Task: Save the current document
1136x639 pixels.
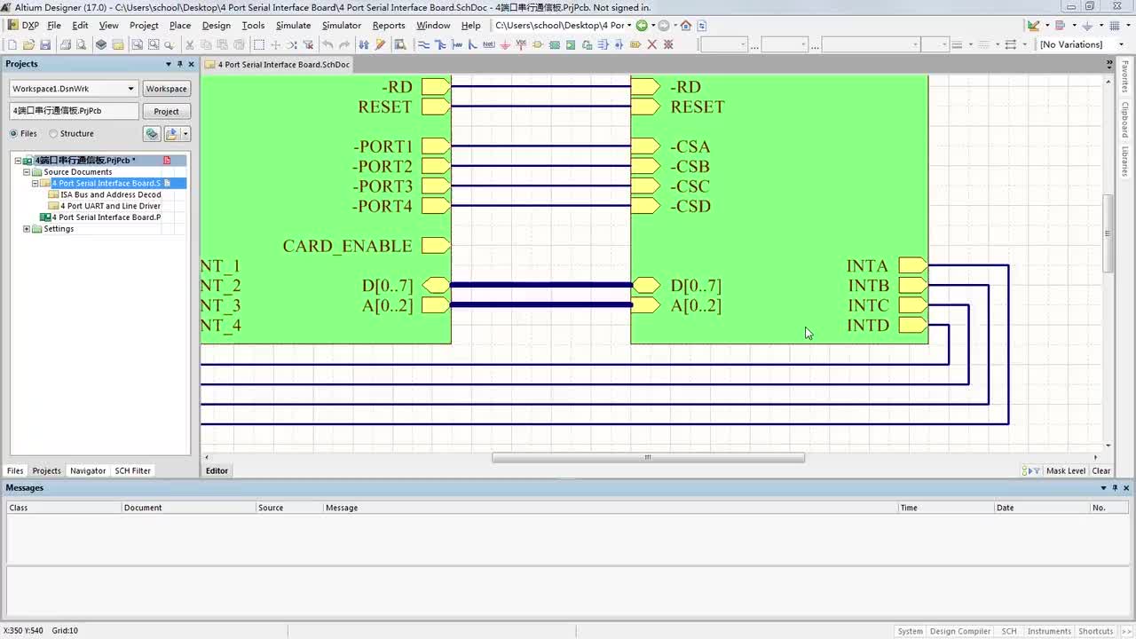Action: [x=45, y=44]
